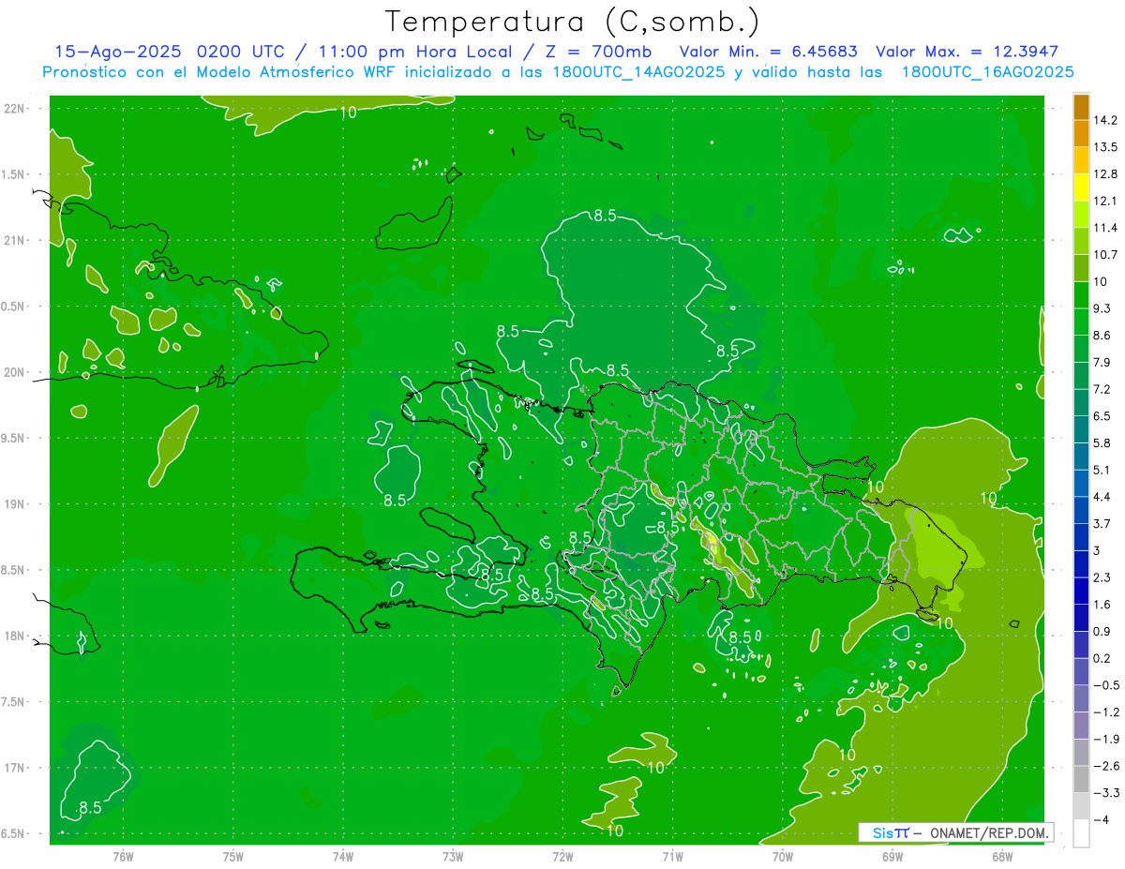Click the dark orange top swatch in legend
The width and height of the screenshot is (1125, 869).
tap(1081, 107)
